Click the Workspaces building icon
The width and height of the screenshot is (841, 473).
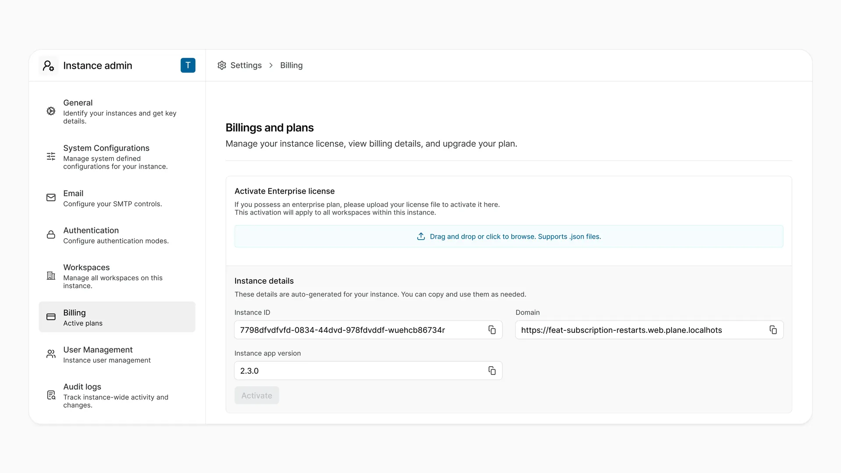[x=51, y=275]
